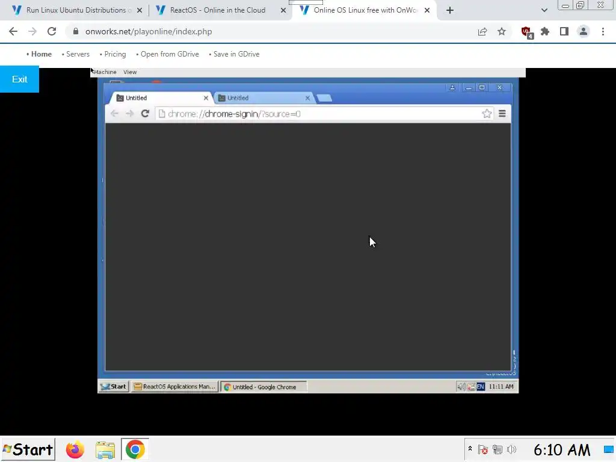Open the Servers link
The image size is (616, 462).
[x=78, y=54]
